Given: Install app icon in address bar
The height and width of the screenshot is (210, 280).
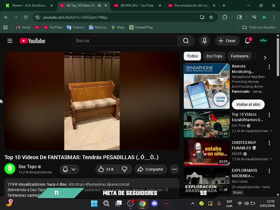Looking at the screenshot, I should 202,17.
